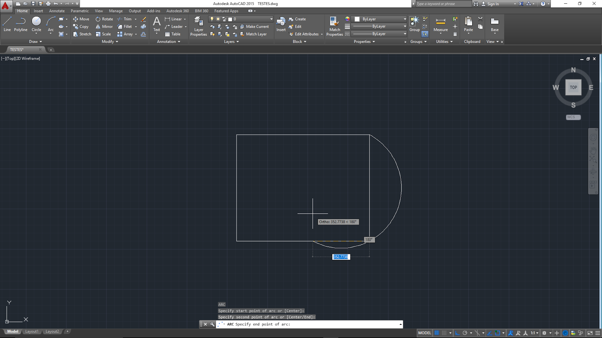This screenshot has width=602, height=338.
Task: Select the Mirror tool
Action: 103,26
